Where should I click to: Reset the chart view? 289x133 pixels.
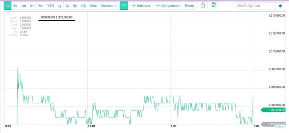[190, 6]
